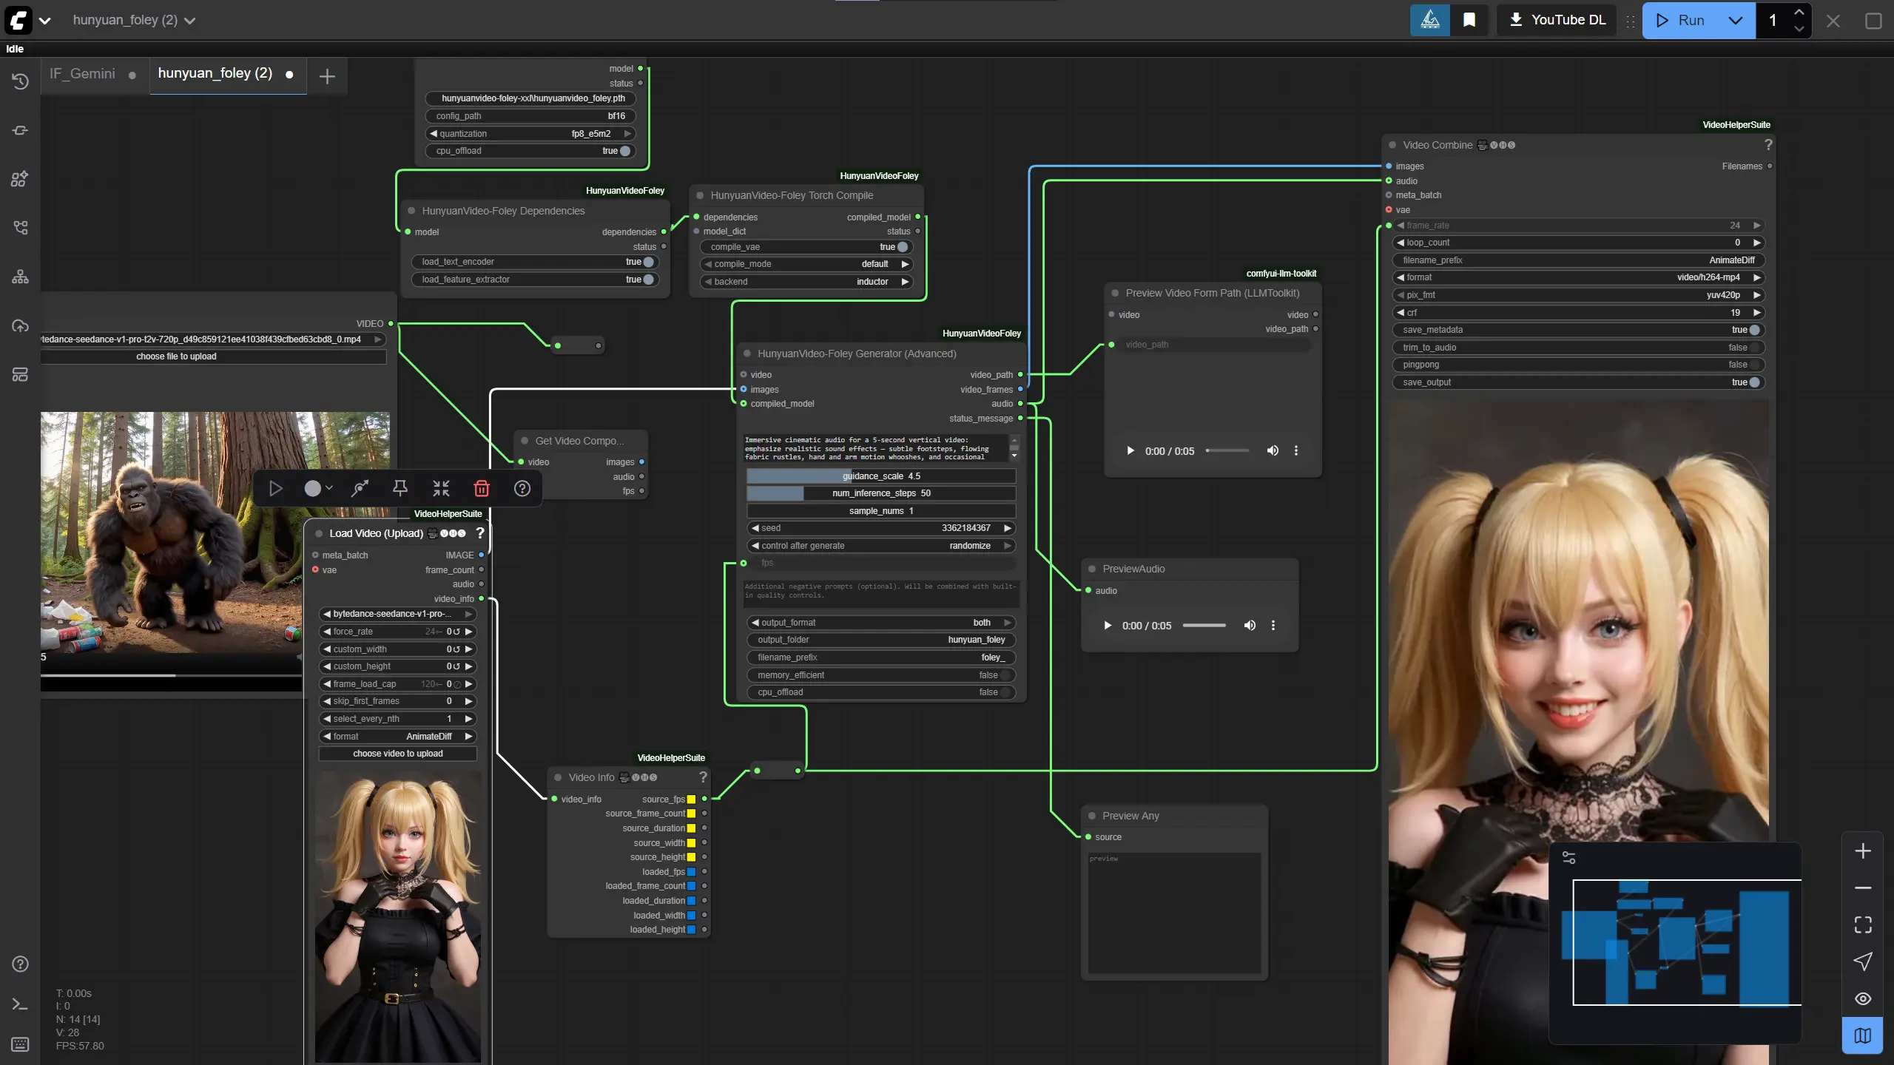The height and width of the screenshot is (1065, 1894).
Task: Click the YouTube DL button
Action: 1557,20
